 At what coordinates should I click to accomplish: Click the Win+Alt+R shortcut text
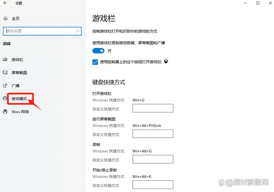tap(142, 177)
